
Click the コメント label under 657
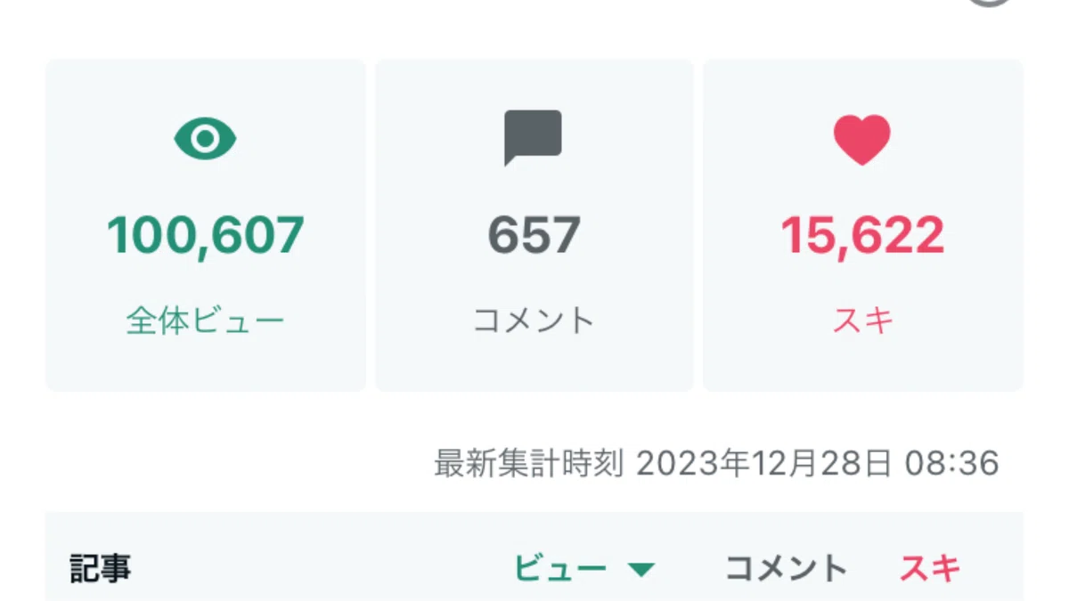[x=534, y=321]
